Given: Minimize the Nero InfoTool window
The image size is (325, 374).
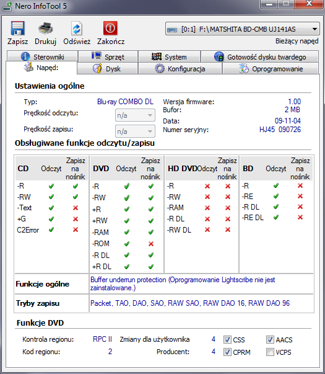Looking at the screenshot, I should click(x=269, y=4).
